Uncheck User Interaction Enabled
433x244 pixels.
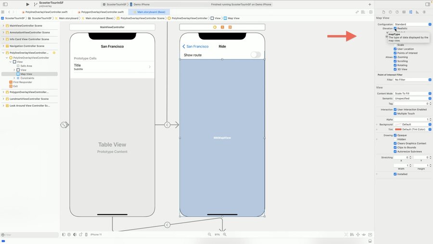395,110
